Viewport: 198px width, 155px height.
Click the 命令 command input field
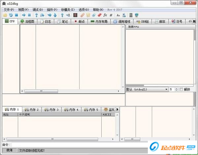[x=80, y=145]
